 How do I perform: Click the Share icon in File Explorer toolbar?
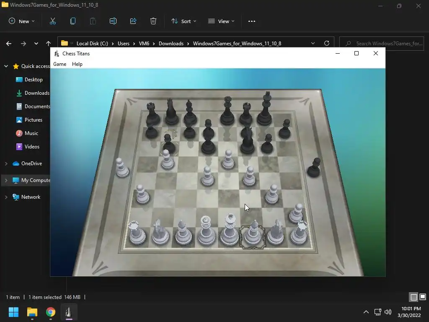133,21
